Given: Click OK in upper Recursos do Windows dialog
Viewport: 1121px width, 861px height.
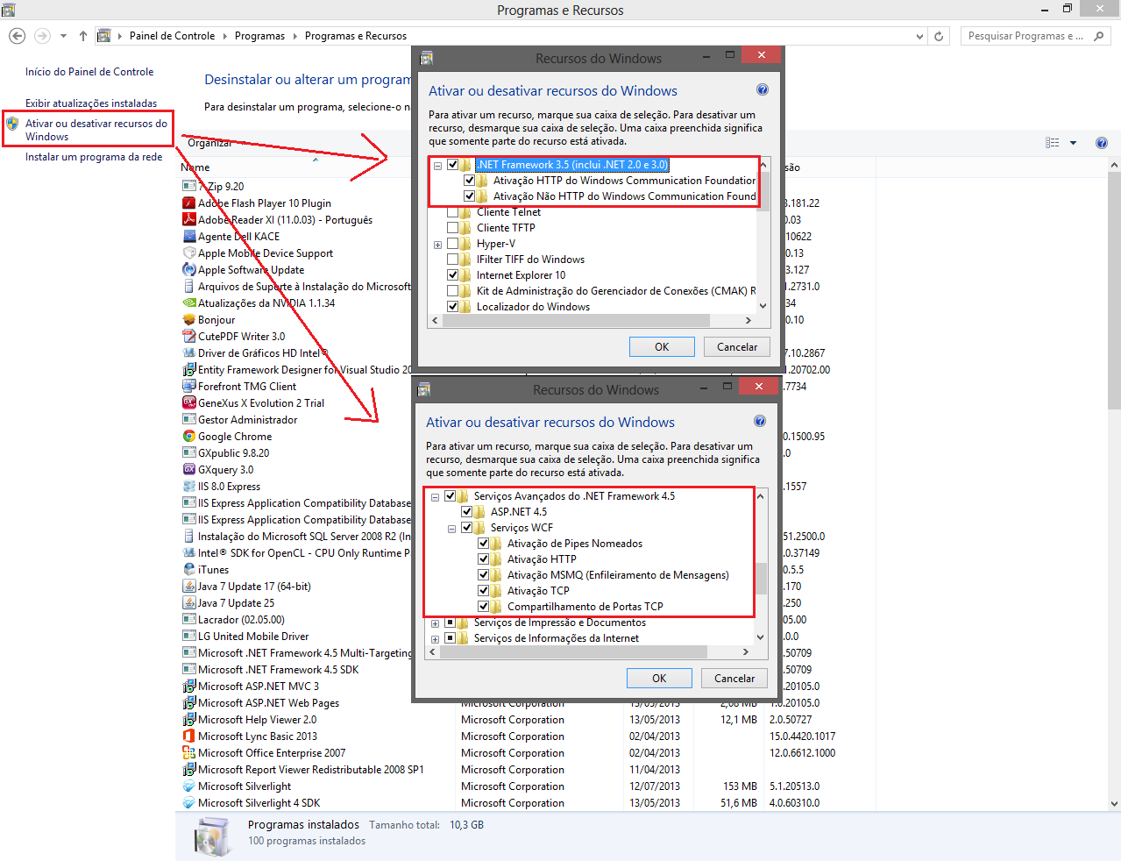Looking at the screenshot, I should tap(662, 347).
